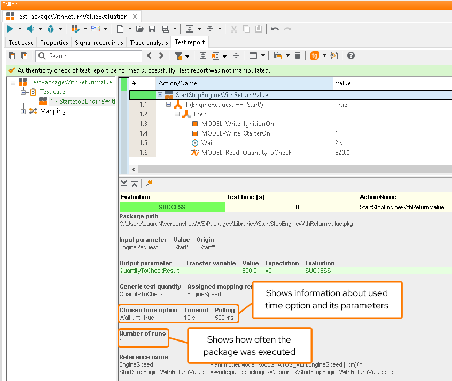Open dropdown next to the tg icon
The height and width of the screenshot is (381, 452).
click(x=324, y=55)
